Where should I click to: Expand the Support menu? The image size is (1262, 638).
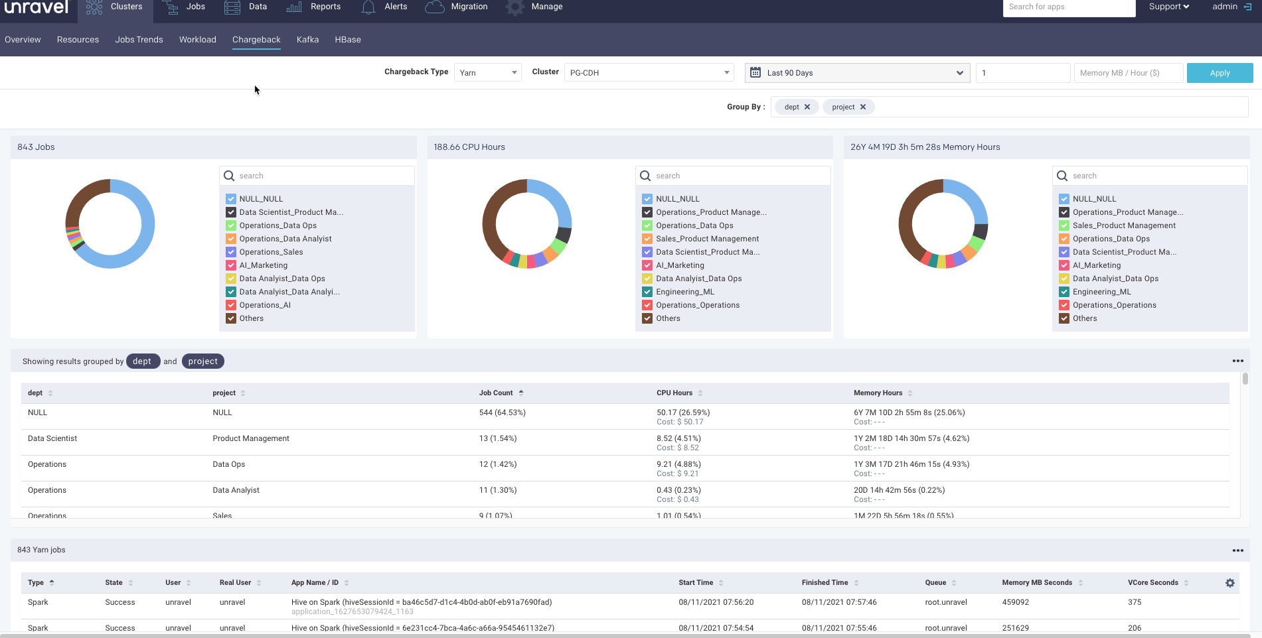[x=1169, y=7]
